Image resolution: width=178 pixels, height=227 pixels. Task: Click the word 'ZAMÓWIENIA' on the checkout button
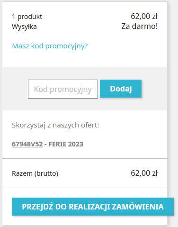pyautogui.click(x=138, y=207)
